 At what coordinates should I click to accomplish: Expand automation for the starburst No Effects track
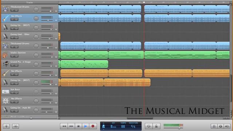[56, 103]
